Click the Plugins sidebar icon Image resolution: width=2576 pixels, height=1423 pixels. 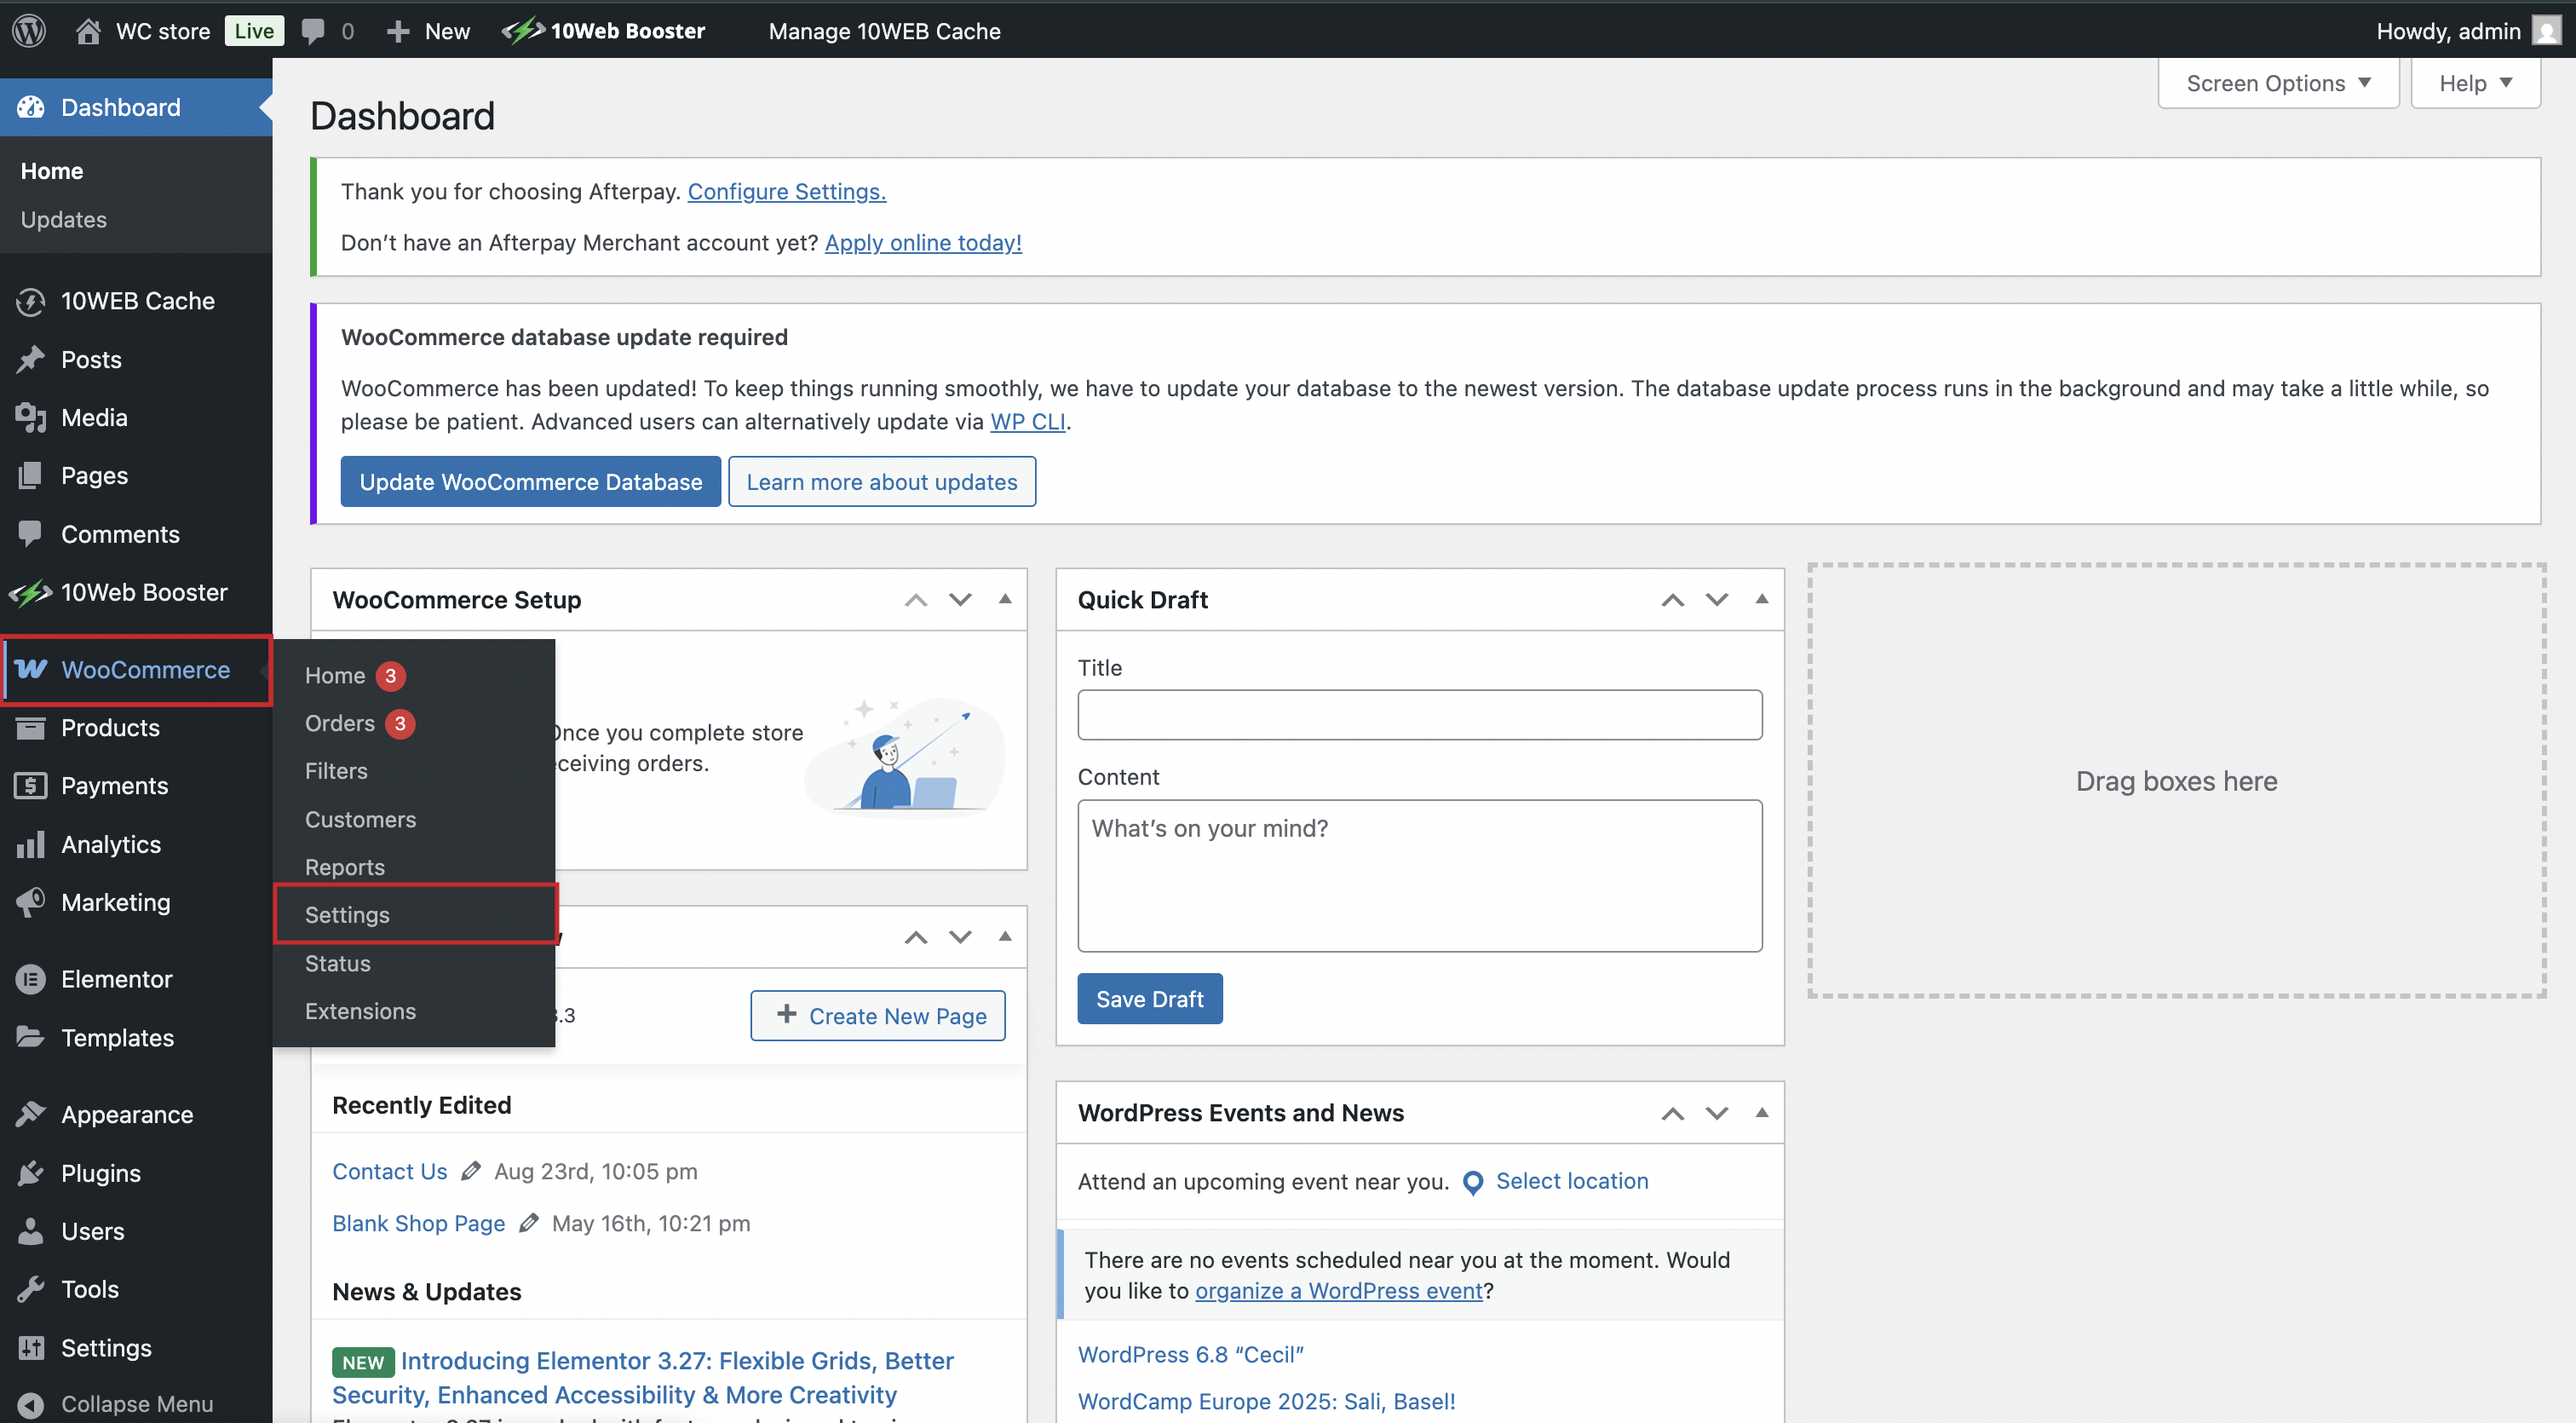(x=31, y=1173)
